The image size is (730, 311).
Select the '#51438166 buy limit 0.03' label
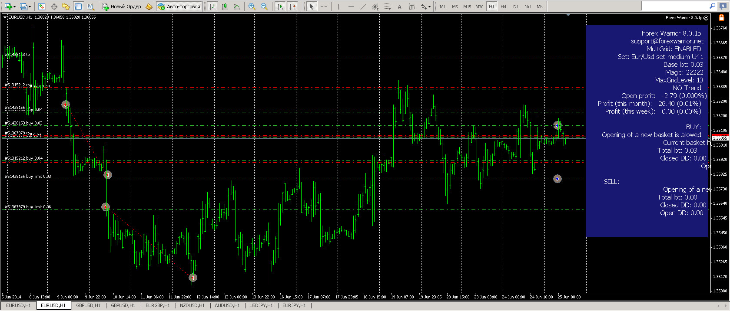[28, 177]
